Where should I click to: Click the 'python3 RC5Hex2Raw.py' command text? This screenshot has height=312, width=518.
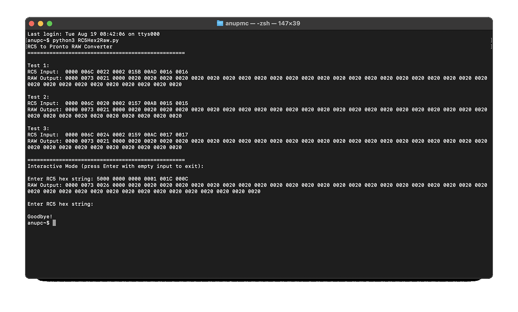pyautogui.click(x=85, y=40)
